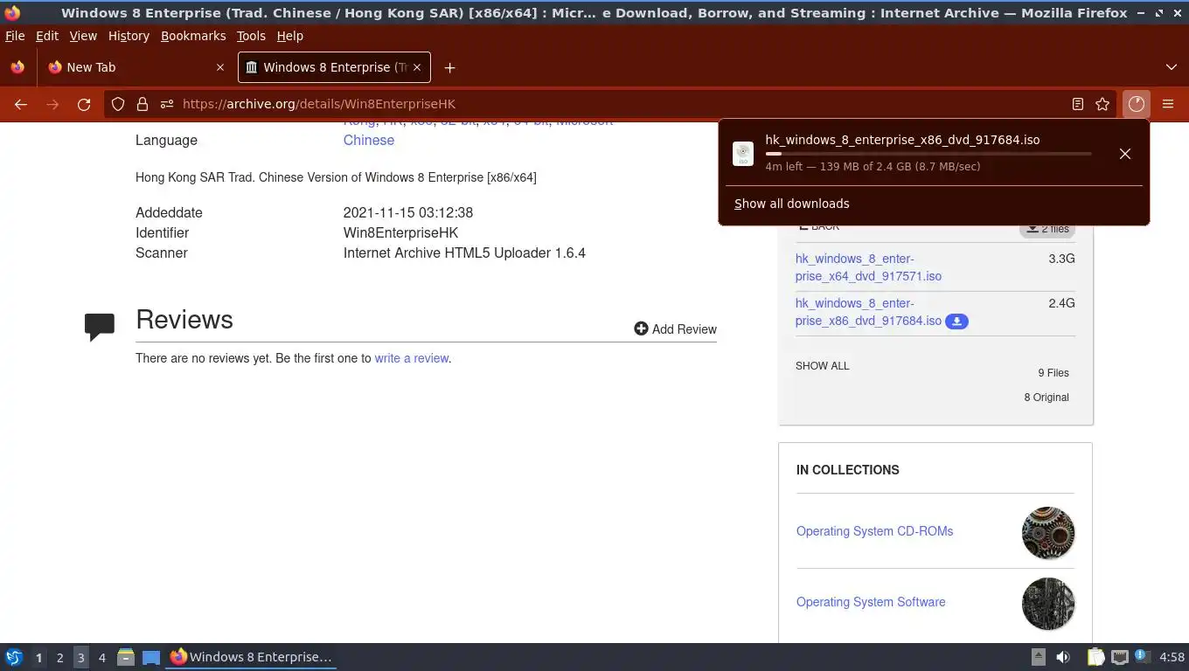
Task: Click Internet Archive HTML5 Uploader 1.6.4 text
Action: (x=464, y=252)
